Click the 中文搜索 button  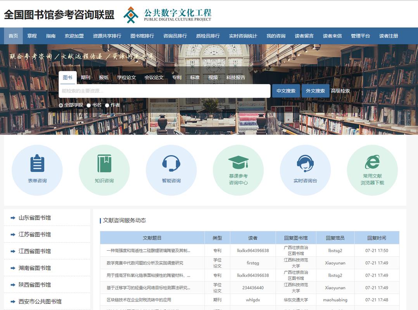tap(286, 91)
